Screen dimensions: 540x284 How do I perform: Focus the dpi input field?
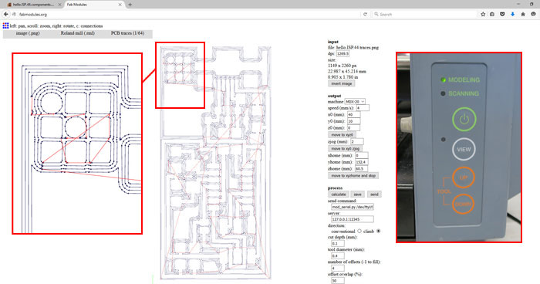(x=343, y=54)
